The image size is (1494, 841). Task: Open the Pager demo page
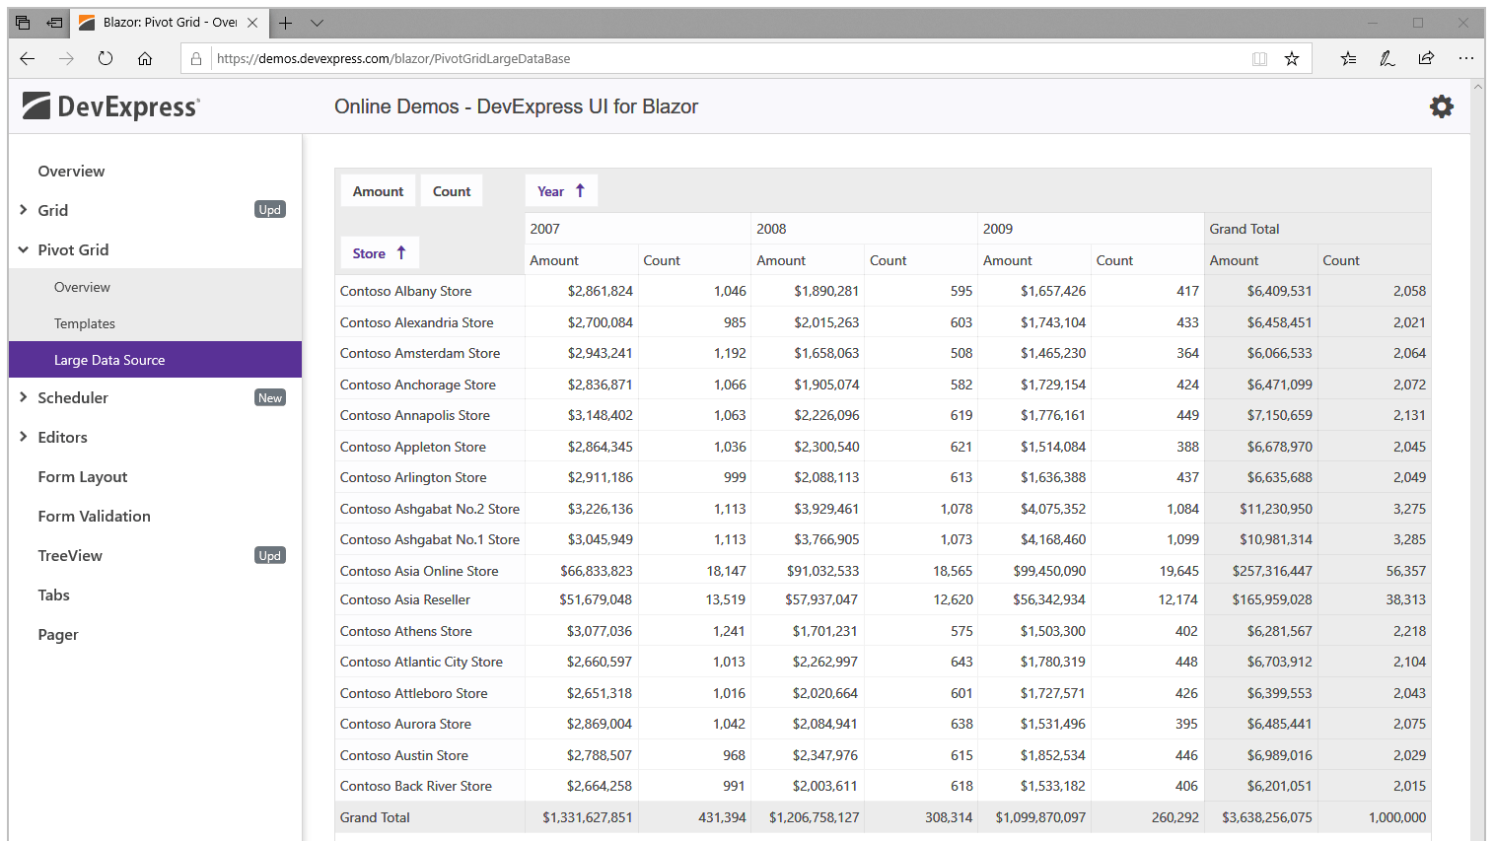point(58,634)
